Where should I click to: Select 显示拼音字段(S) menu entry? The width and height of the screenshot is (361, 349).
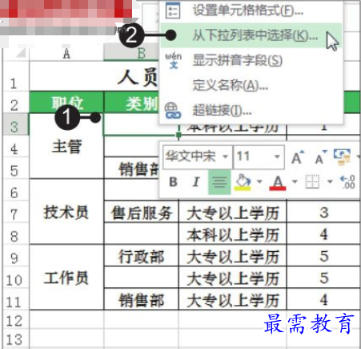(251, 60)
